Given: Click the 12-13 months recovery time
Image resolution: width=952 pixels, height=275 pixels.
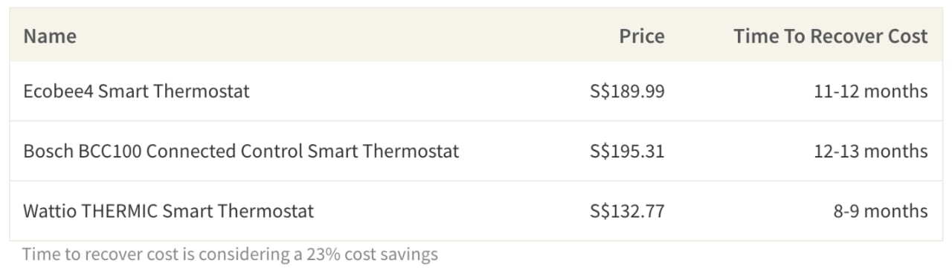Looking at the screenshot, I should click(871, 151).
